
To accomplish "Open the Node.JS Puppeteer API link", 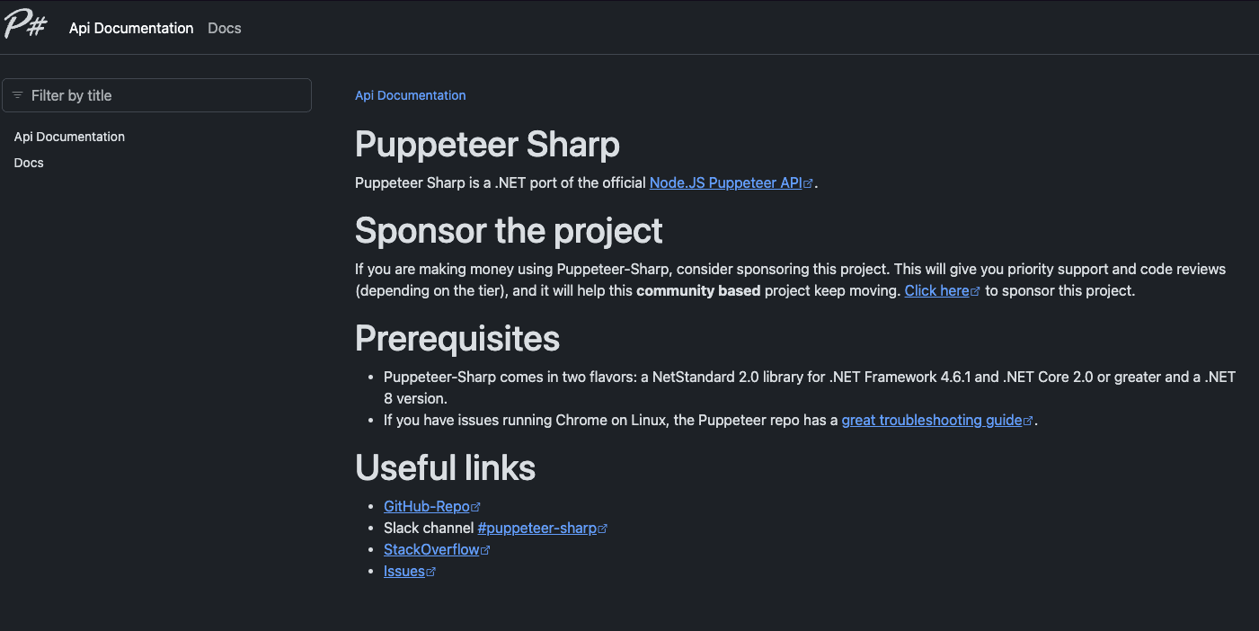I will (724, 182).
